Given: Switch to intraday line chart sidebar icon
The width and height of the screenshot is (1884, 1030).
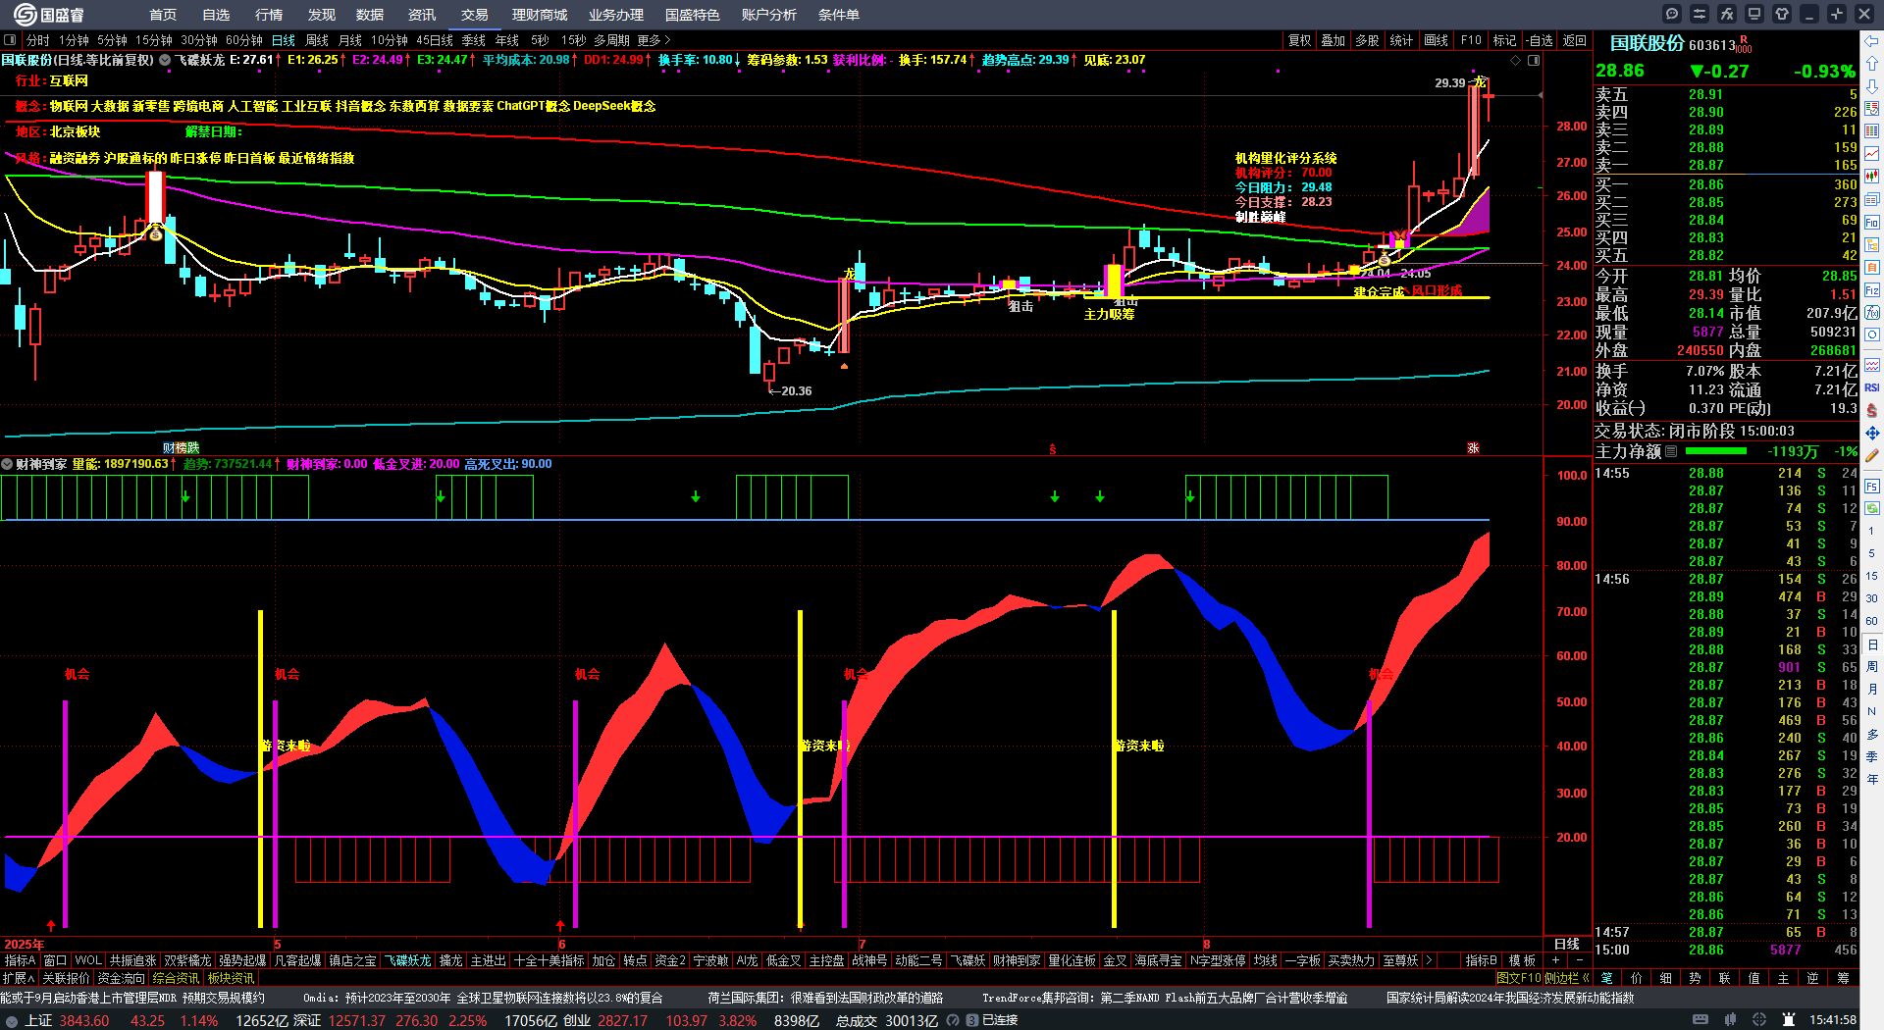Looking at the screenshot, I should 1872,154.
